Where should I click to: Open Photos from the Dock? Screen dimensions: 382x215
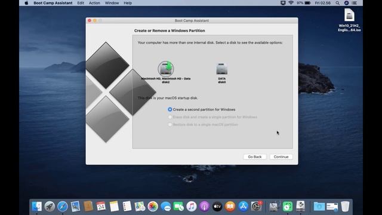click(x=153, y=207)
